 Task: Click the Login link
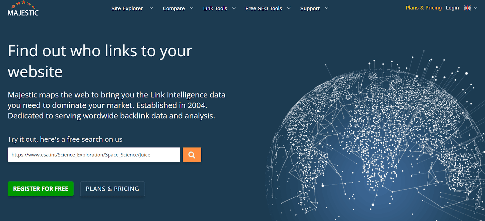(x=452, y=8)
